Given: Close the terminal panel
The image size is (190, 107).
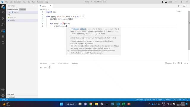Looking at the screenshot, I should click(x=188, y=63).
